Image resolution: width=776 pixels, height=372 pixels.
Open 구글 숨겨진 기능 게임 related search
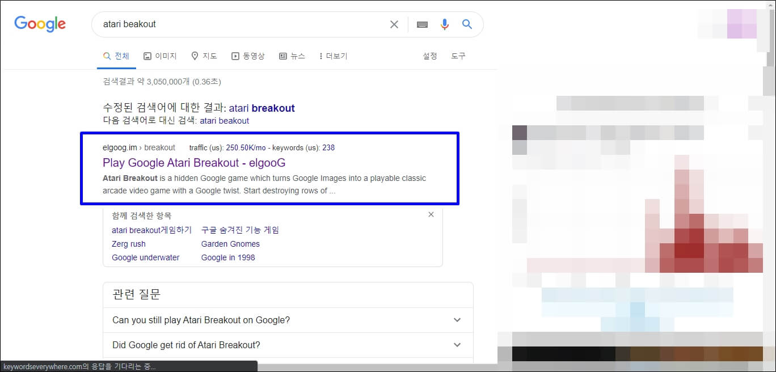pyautogui.click(x=240, y=230)
